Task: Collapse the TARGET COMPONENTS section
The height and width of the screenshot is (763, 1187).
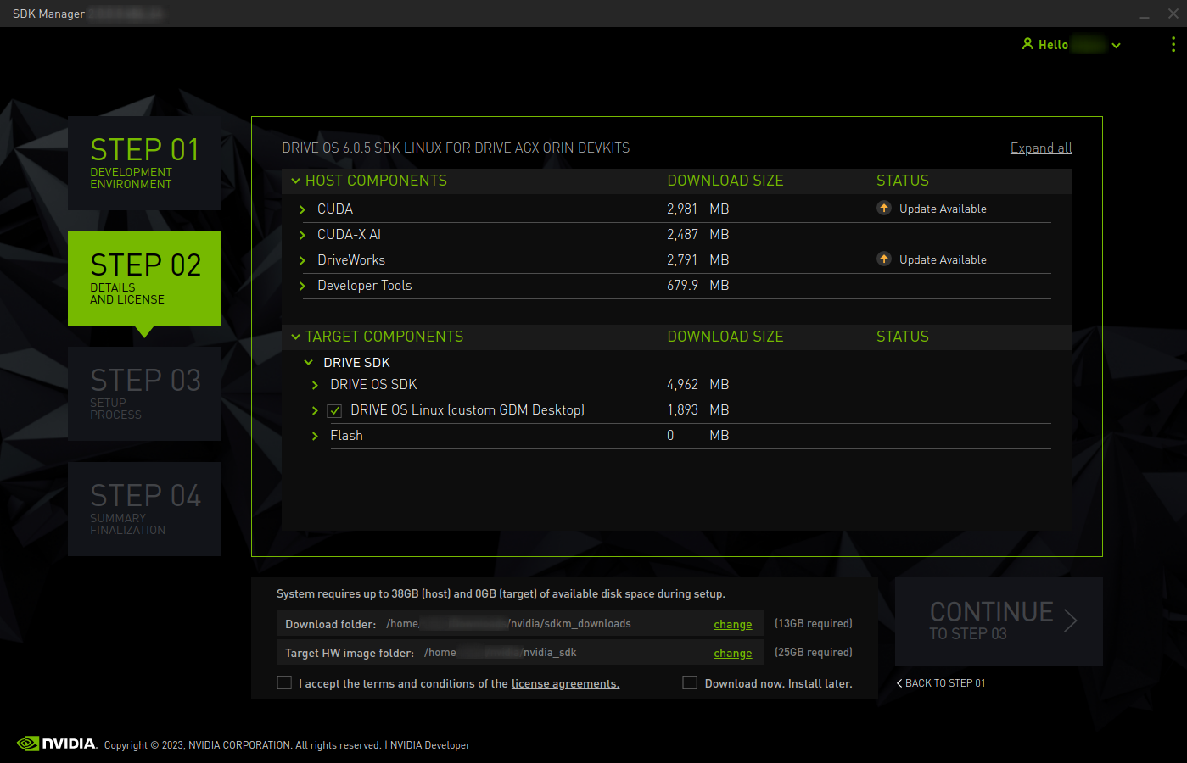Action: [296, 337]
